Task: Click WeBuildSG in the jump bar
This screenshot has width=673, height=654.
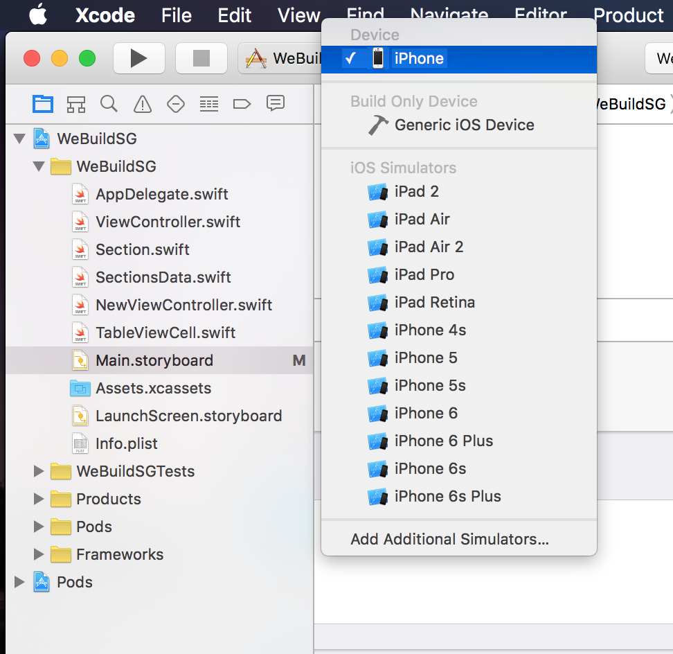Action: [x=631, y=104]
